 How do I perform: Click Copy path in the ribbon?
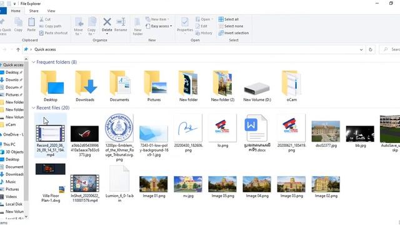tap(50, 26)
